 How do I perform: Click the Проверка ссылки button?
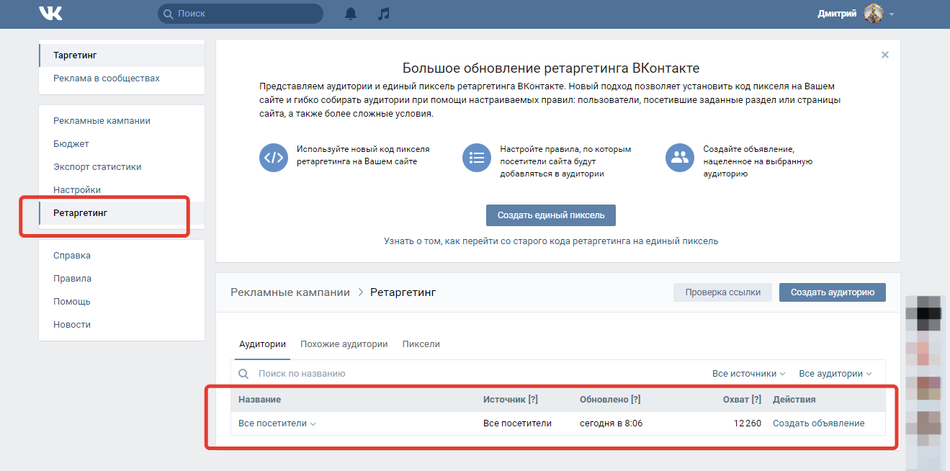[x=722, y=292]
